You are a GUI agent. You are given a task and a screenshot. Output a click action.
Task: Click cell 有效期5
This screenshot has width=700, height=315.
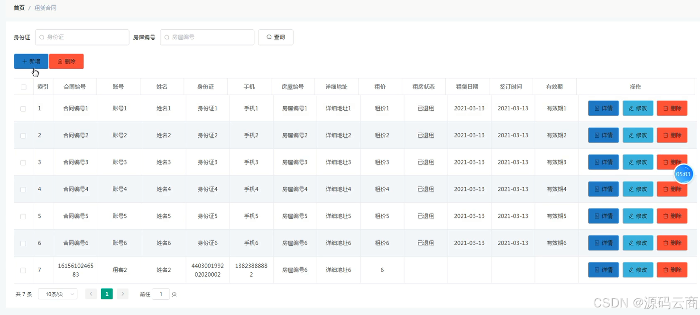[556, 216]
